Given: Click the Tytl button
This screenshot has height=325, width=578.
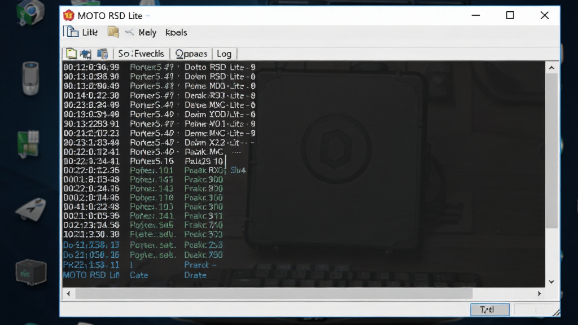Looking at the screenshot, I should click(490, 310).
